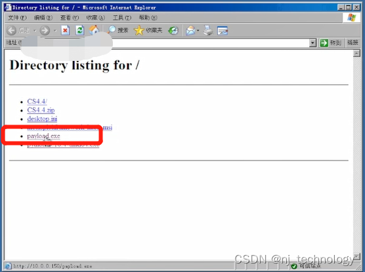Refresh the page with green arrows icon
This screenshot has width=365, height=272.
click(x=80, y=30)
